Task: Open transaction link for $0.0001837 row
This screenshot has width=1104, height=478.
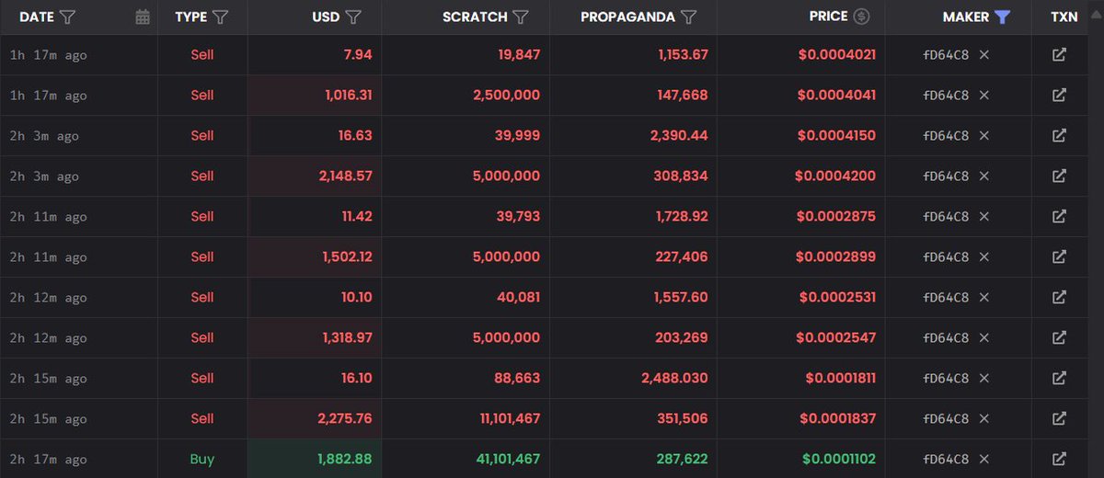Action: tap(1059, 419)
